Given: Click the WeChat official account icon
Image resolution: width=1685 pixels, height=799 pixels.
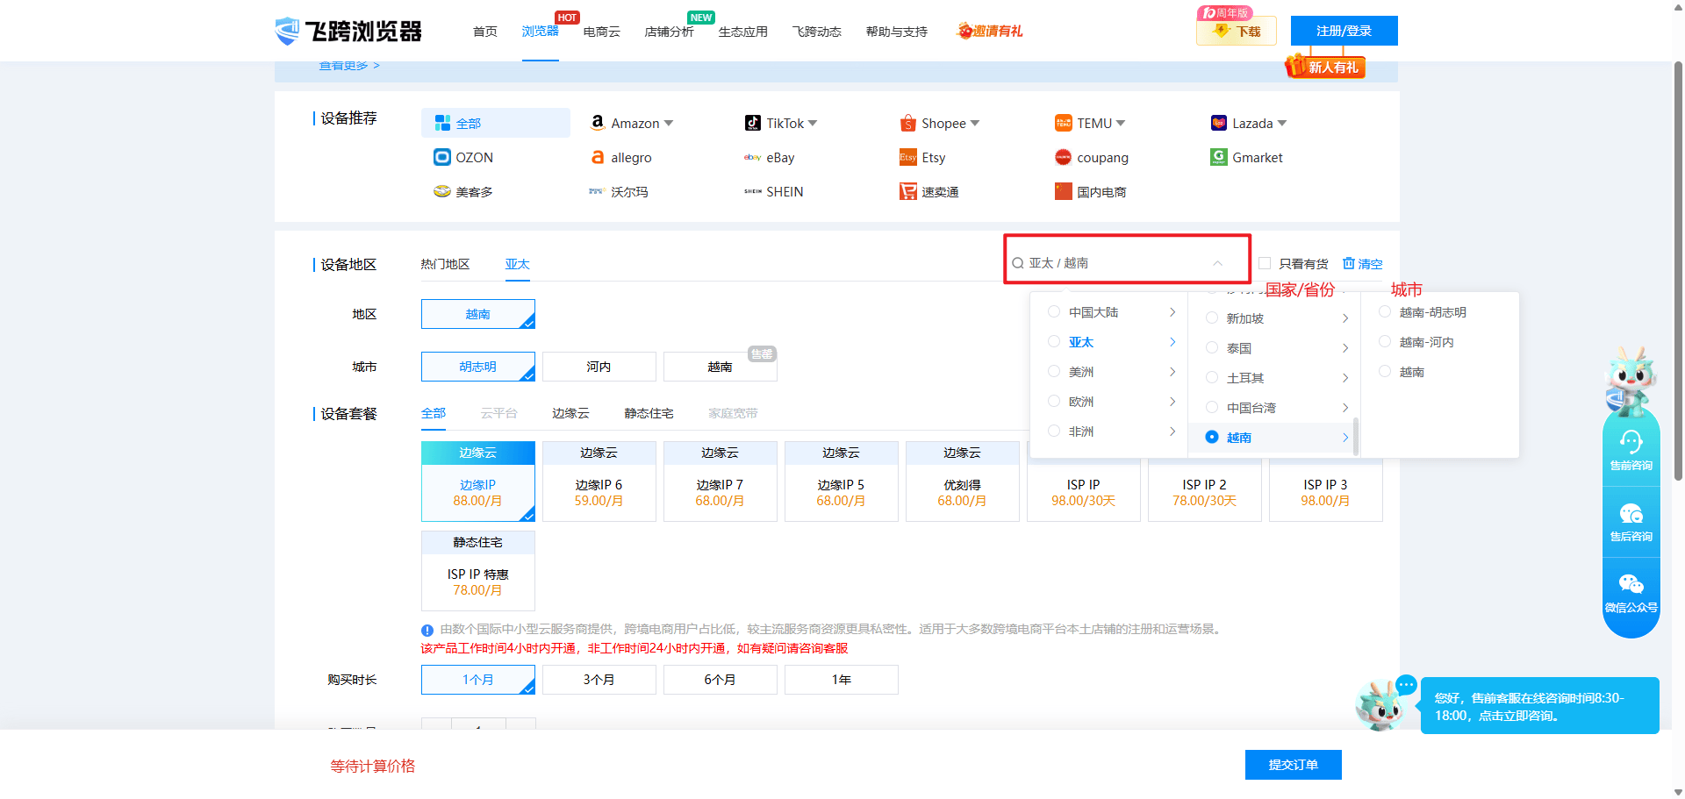Looking at the screenshot, I should point(1631,585).
